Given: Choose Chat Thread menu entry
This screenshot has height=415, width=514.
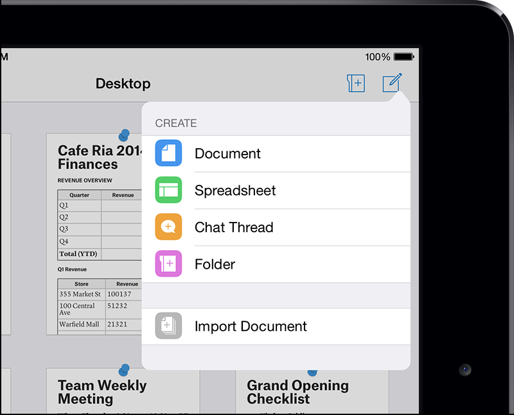Looking at the screenshot, I should pos(276,228).
